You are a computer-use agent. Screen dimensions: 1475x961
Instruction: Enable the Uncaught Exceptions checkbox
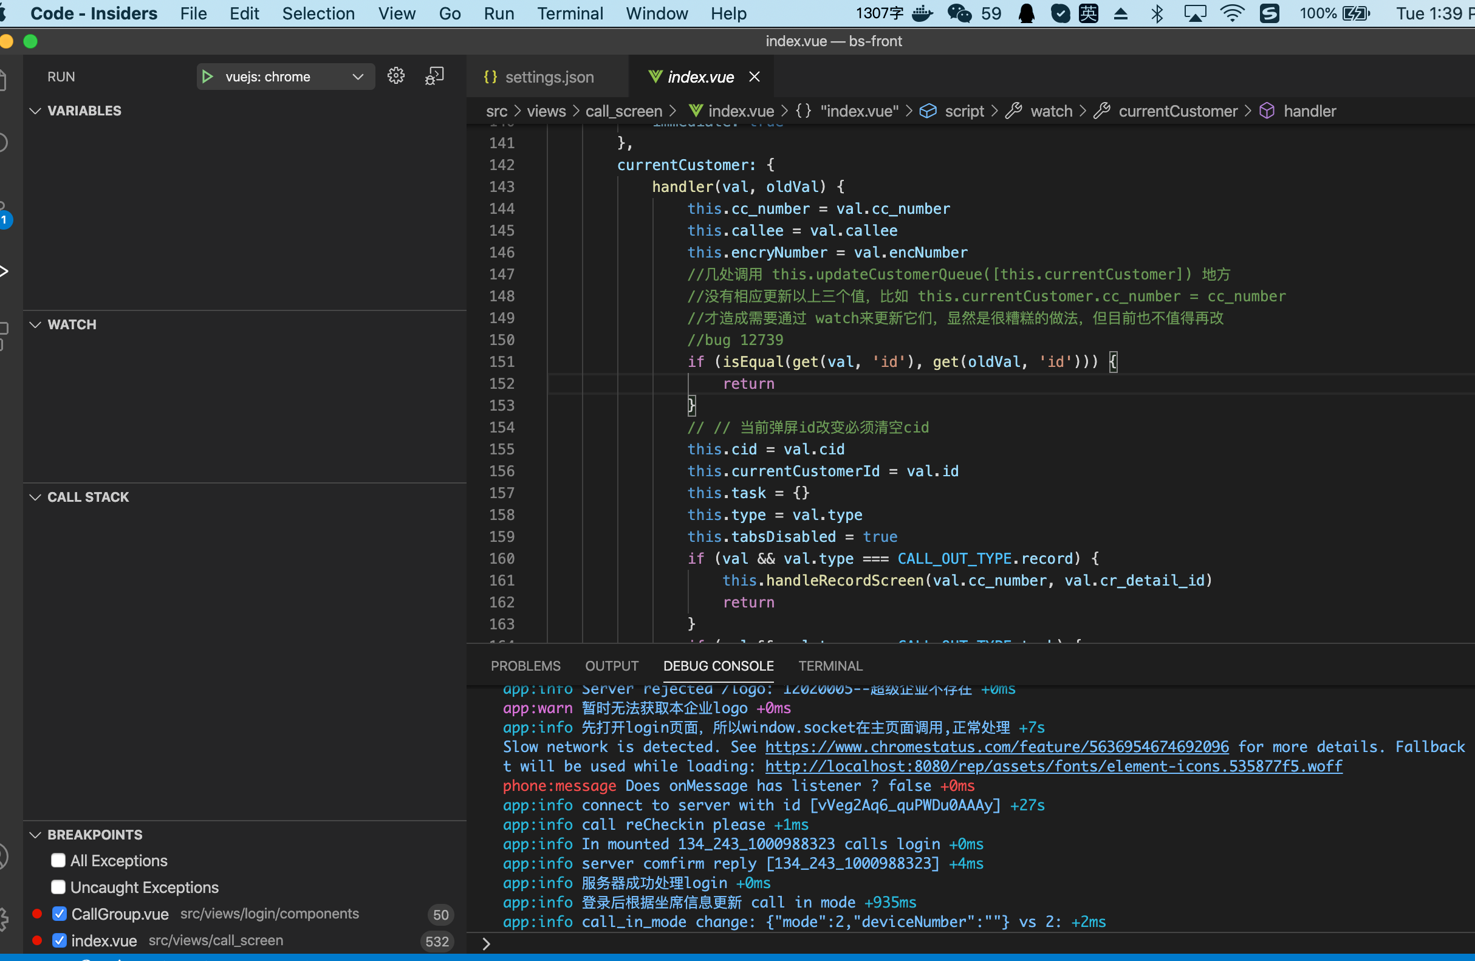(58, 887)
